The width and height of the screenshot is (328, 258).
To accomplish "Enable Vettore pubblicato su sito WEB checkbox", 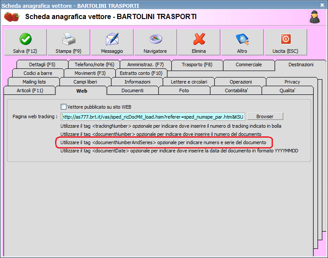I will tap(63, 107).
